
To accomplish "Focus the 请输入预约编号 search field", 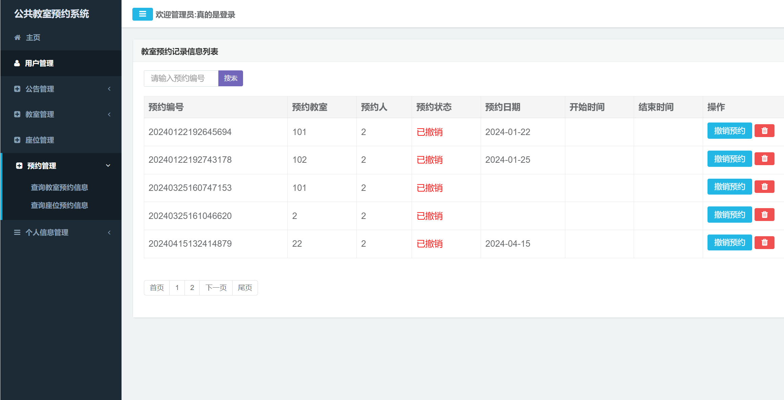I will (181, 79).
